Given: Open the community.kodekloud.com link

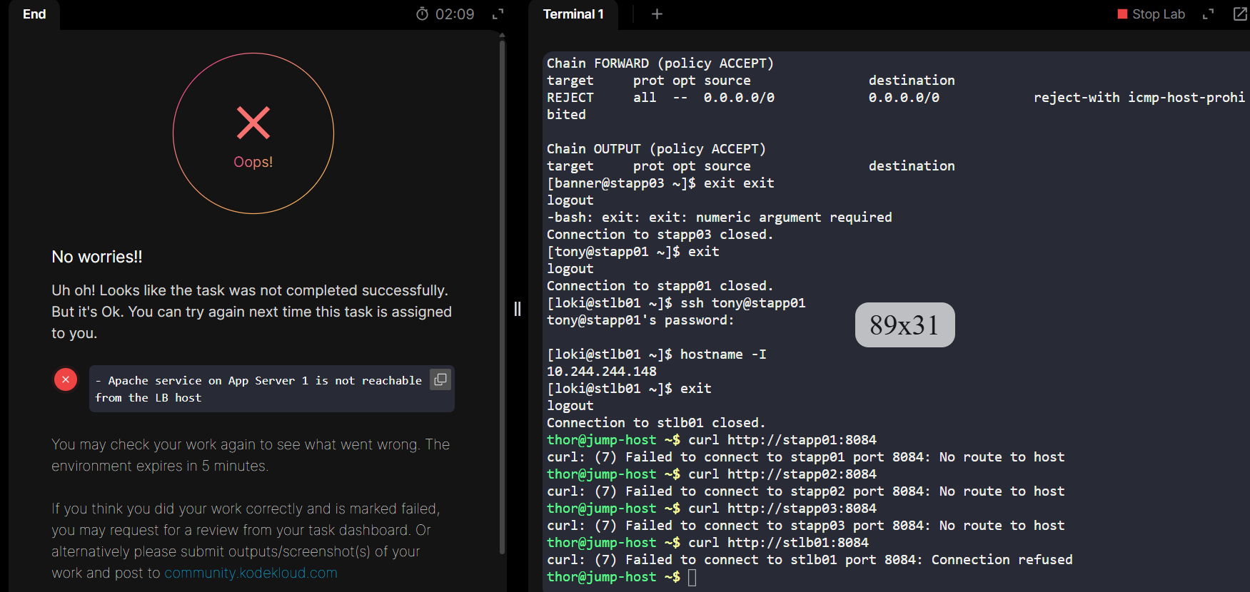Looking at the screenshot, I should pos(251,573).
